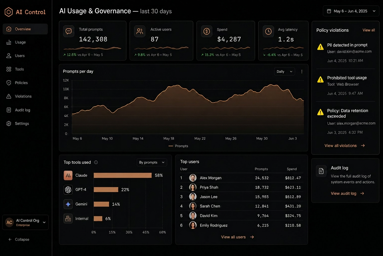Viewport: 383px width, 256px height.
Task: Click the Audit log document icon in card
Action: point(321,171)
